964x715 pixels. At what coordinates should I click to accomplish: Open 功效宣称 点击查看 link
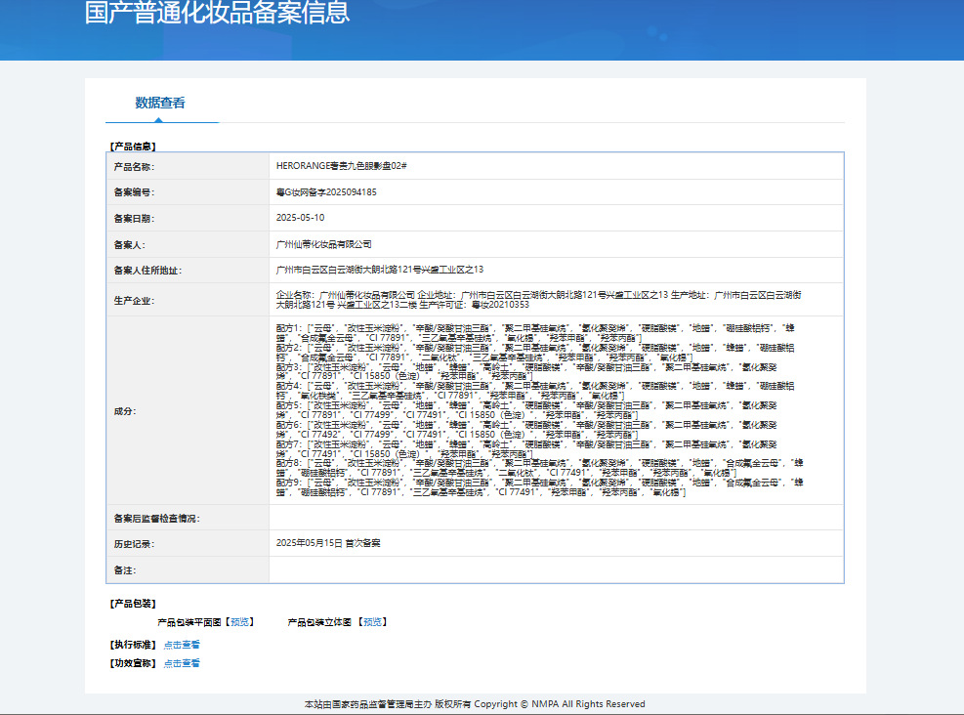click(182, 663)
